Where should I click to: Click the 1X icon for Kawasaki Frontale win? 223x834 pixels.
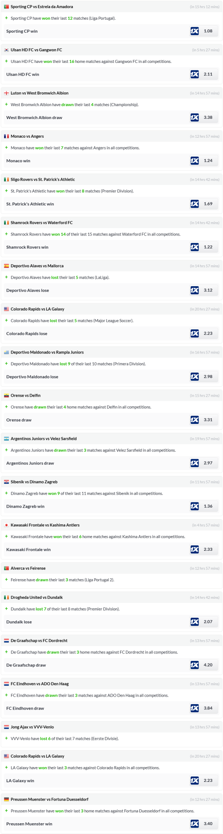[194, 549]
